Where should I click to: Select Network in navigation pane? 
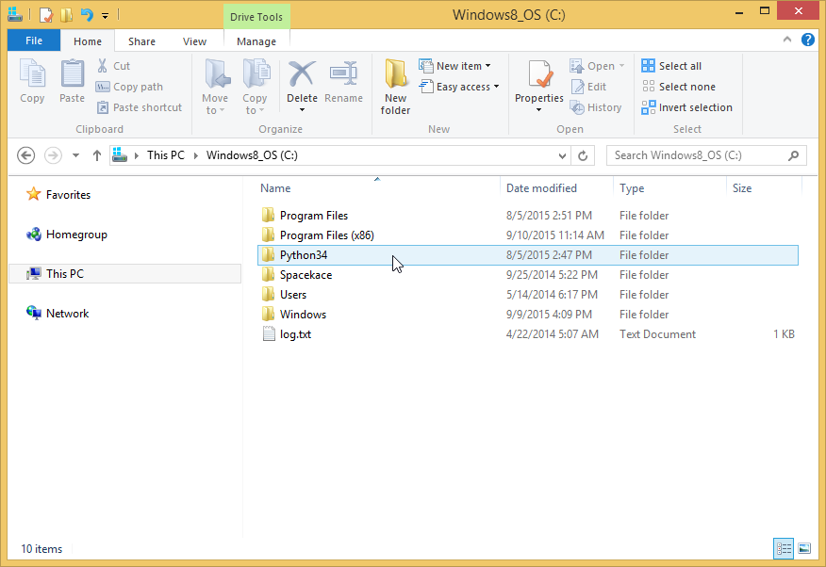click(68, 313)
